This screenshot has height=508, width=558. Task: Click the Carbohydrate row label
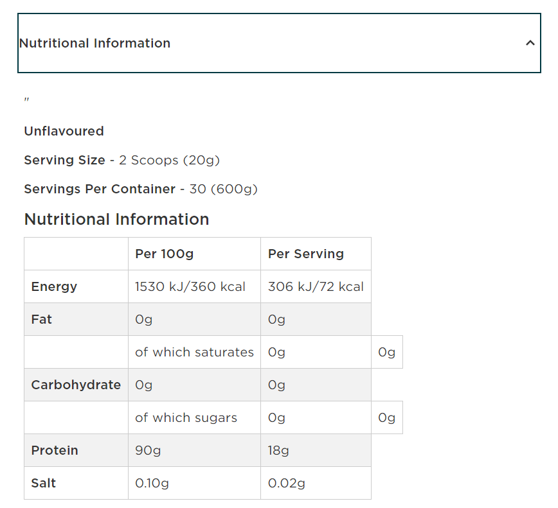pos(76,385)
